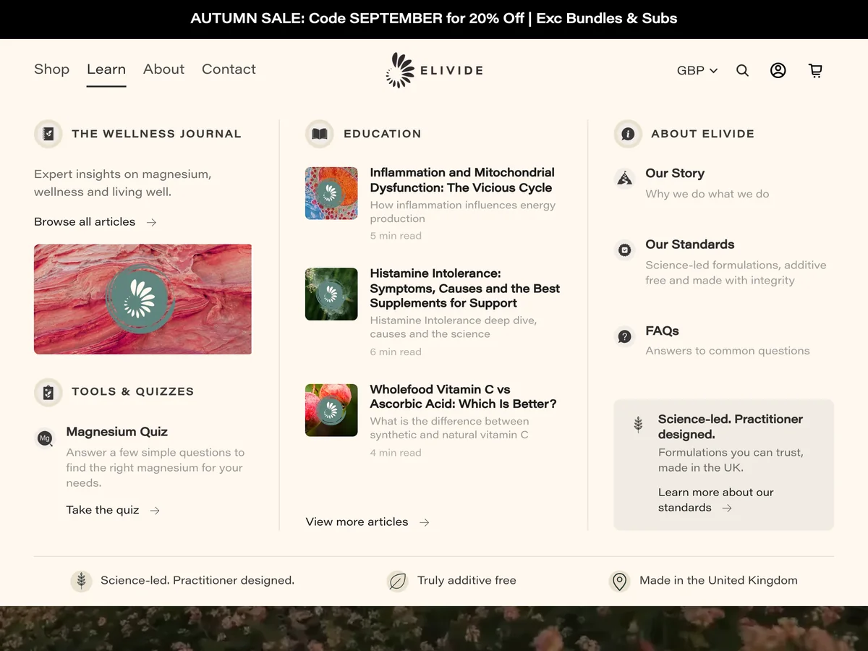Click the FAQs question mark icon
Screen dimensions: 868x651
pos(624,336)
